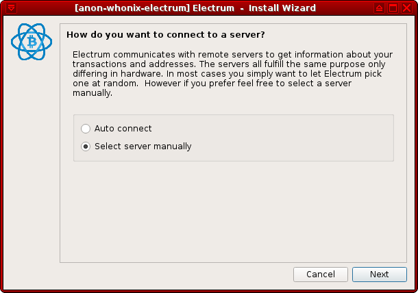Maximize the Install Wizard window
The height and width of the screenshot is (293, 418).
click(x=393, y=8)
